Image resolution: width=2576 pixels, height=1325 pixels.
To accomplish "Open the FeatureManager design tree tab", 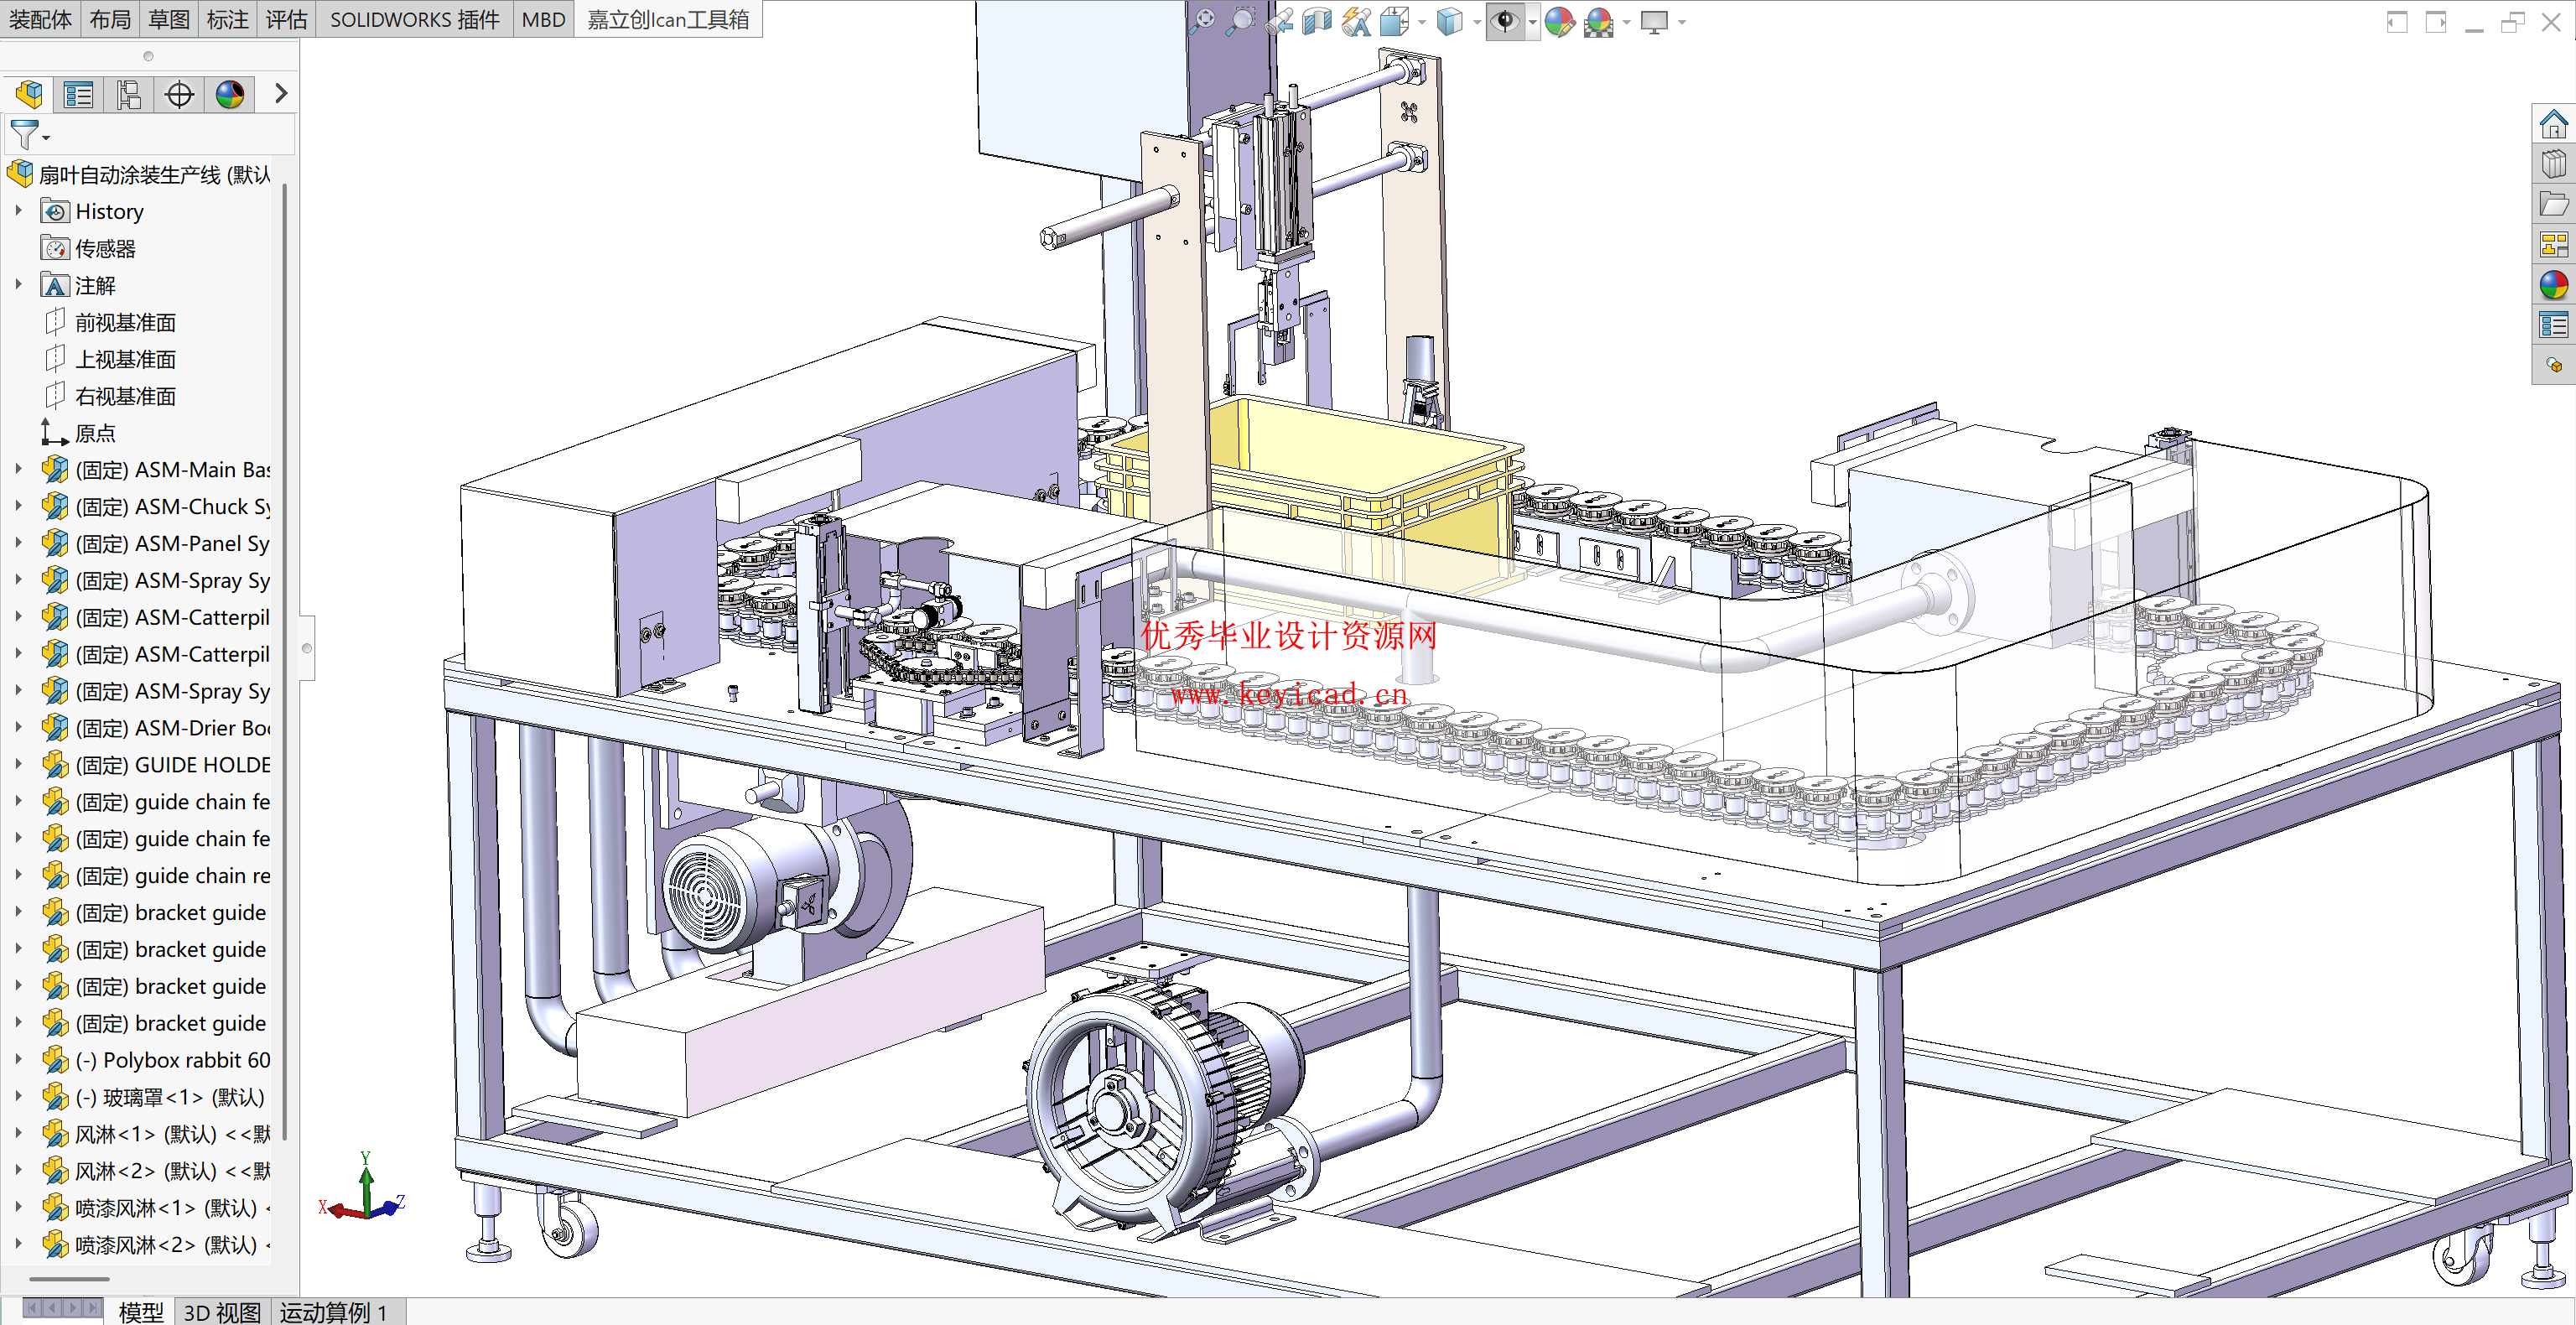I will (29, 94).
